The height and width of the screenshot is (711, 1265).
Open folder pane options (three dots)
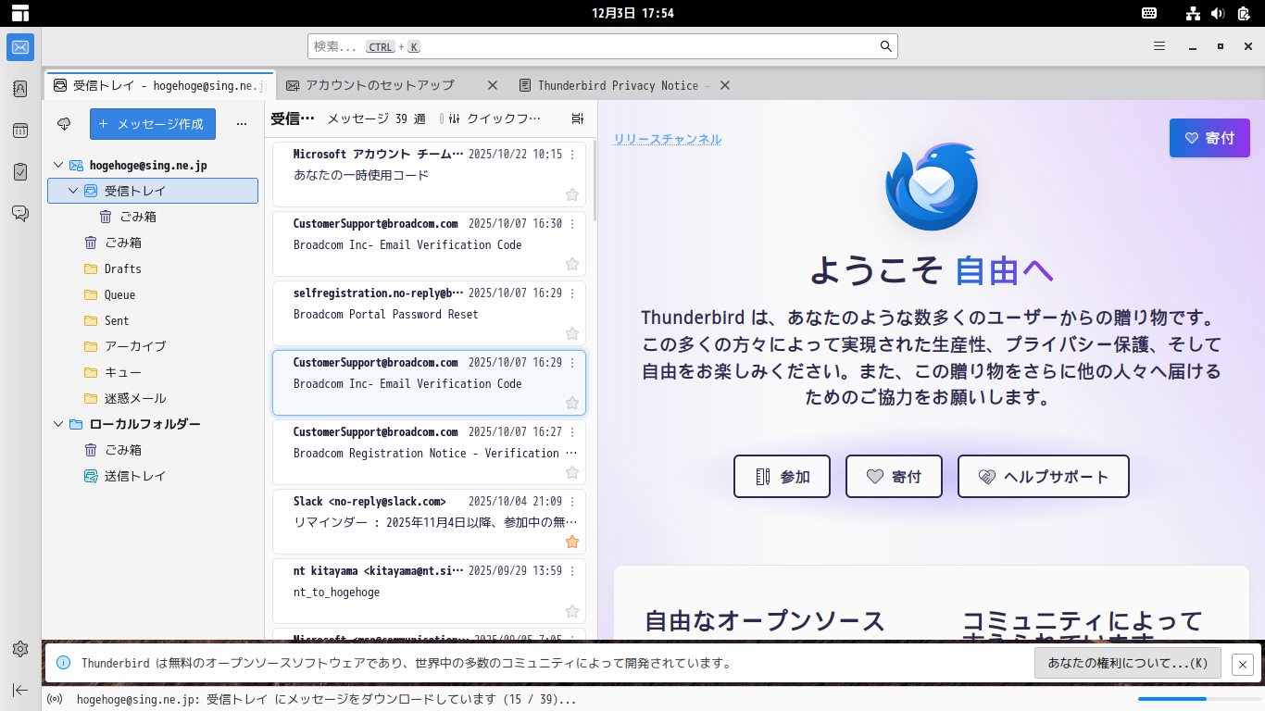[242, 123]
